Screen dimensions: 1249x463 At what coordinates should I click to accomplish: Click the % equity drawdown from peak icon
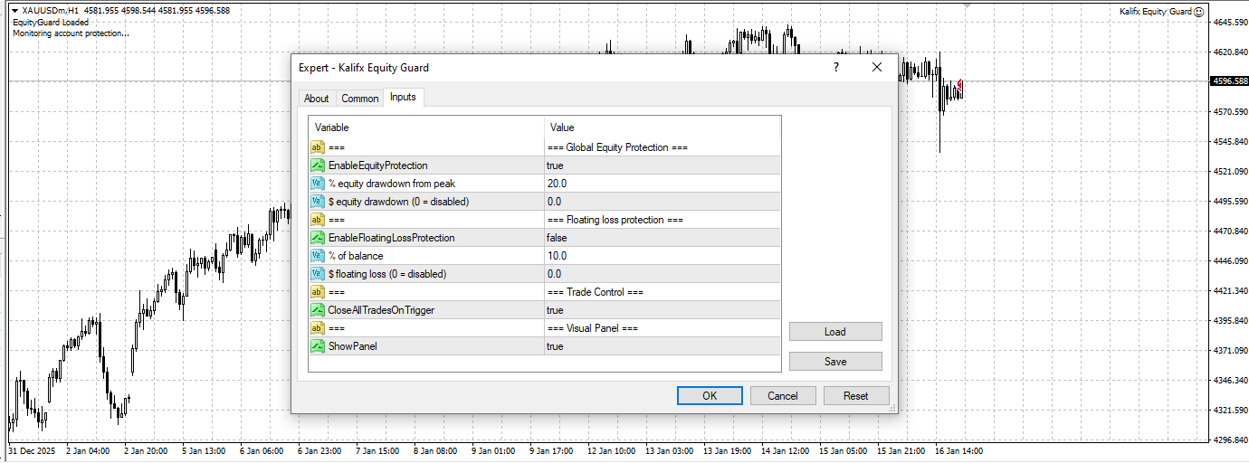(318, 184)
